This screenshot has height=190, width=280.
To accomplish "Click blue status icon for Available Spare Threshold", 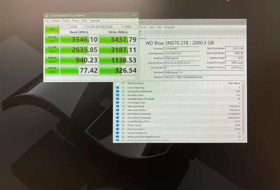I will [x=118, y=99].
